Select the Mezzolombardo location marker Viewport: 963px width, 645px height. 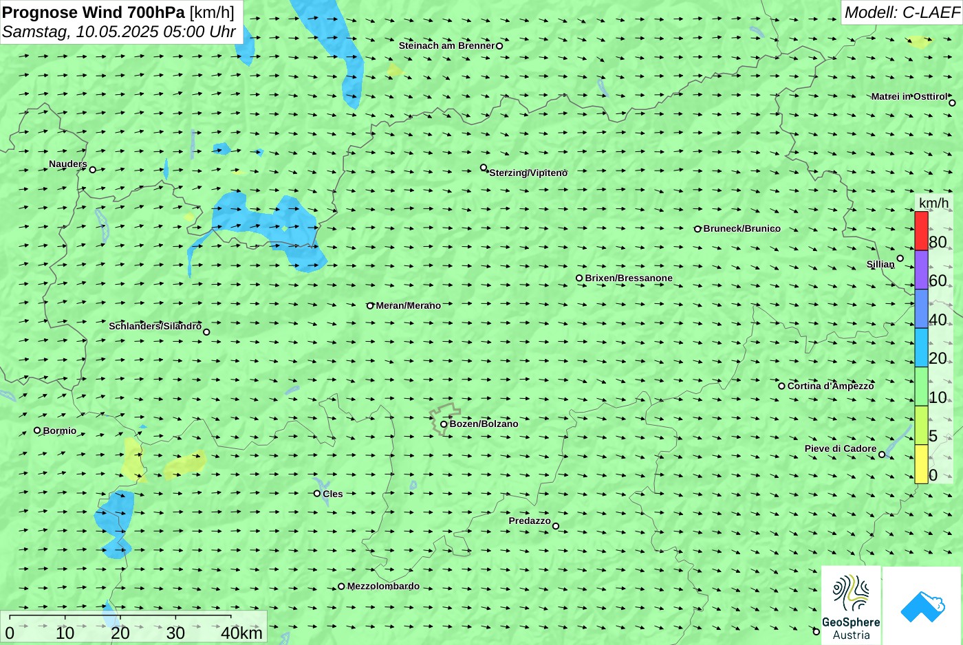(x=341, y=587)
